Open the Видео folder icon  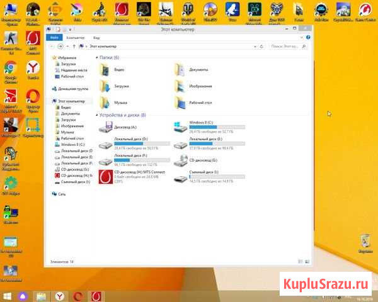point(105,70)
